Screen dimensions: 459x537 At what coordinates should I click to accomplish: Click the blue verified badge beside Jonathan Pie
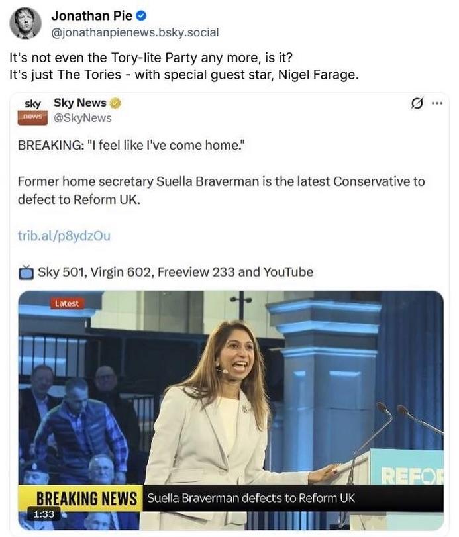pos(142,16)
